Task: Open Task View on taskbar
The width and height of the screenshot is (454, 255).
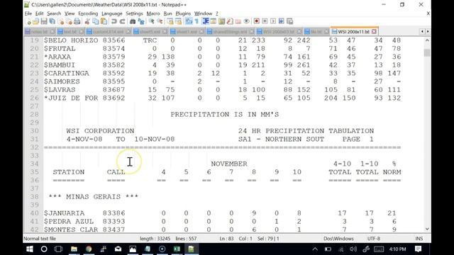Action: (x=58, y=249)
